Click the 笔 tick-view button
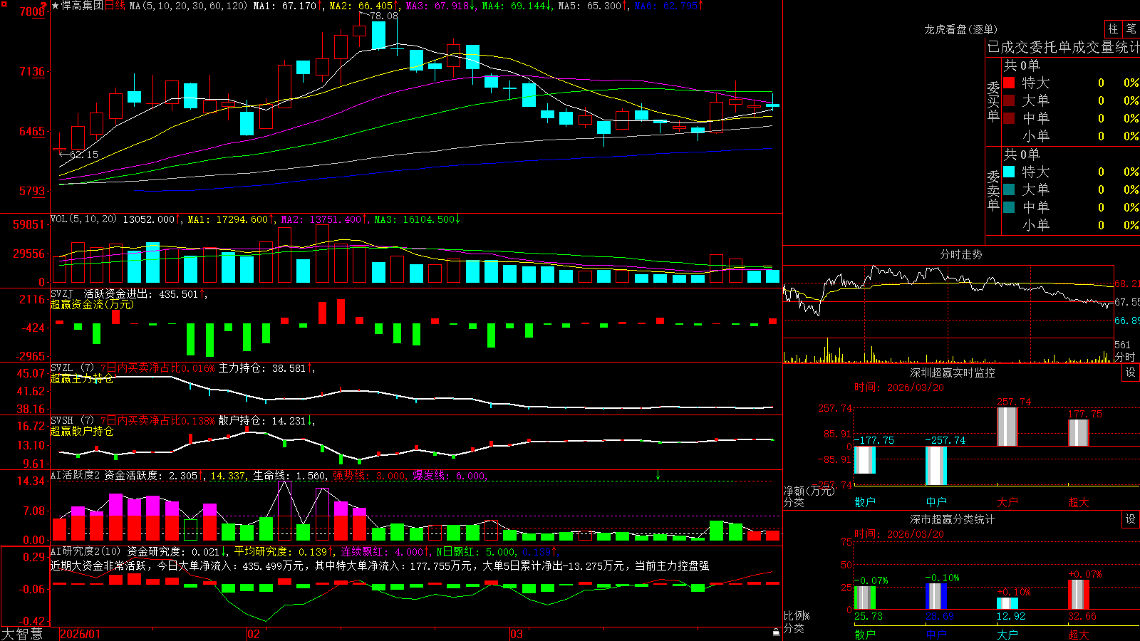This screenshot has width=1140, height=641. [1131, 29]
